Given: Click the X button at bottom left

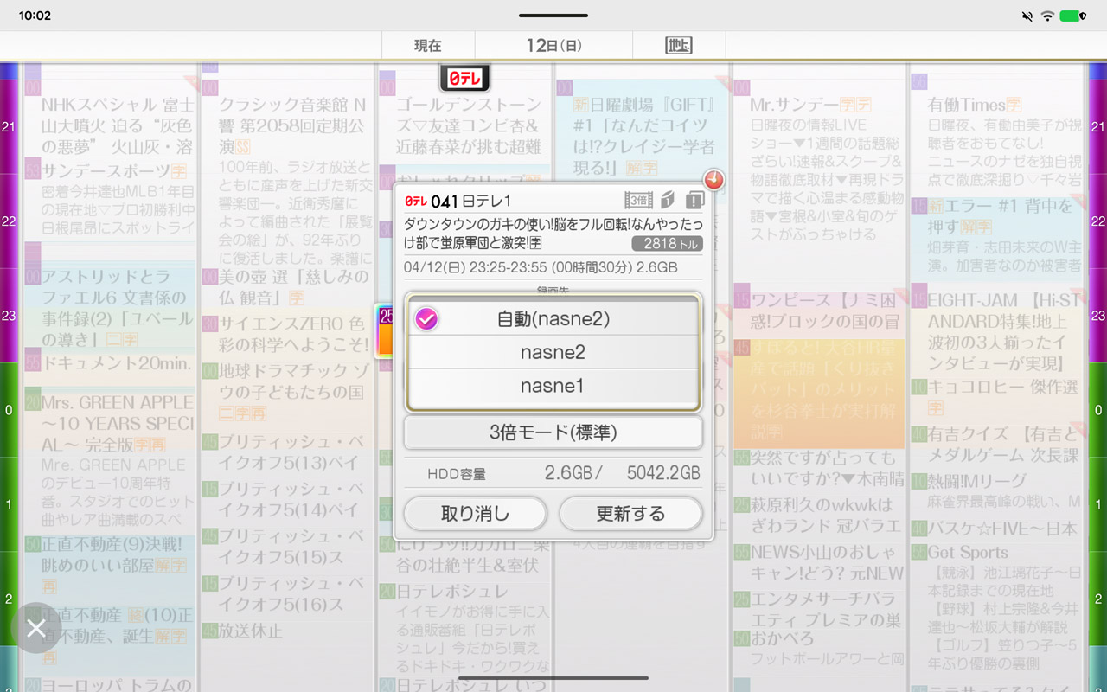Looking at the screenshot, I should [x=36, y=628].
